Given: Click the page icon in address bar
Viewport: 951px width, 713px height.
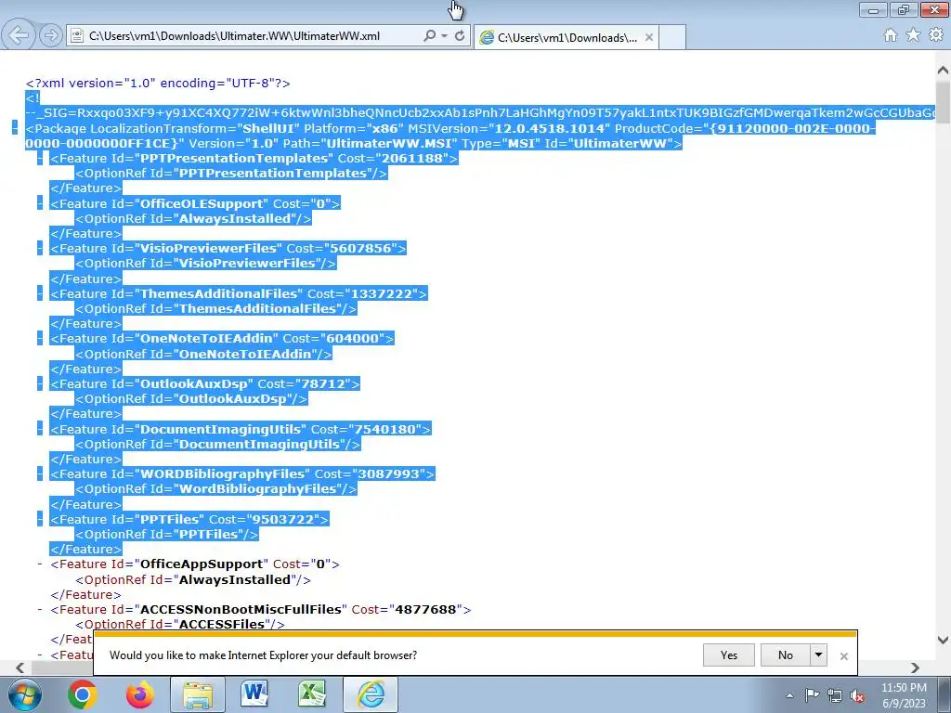Looking at the screenshot, I should (x=76, y=36).
